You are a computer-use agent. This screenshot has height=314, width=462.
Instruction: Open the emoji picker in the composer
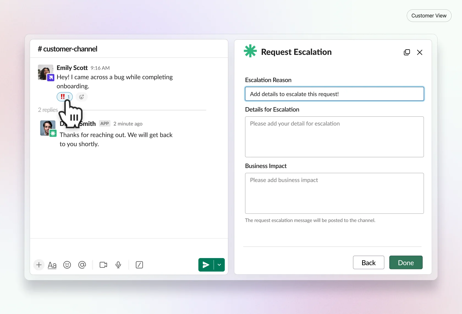tap(67, 265)
